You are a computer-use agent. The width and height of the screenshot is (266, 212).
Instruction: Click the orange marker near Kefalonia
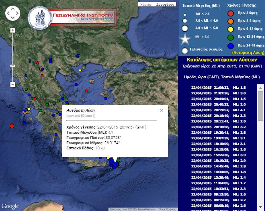[25, 112]
